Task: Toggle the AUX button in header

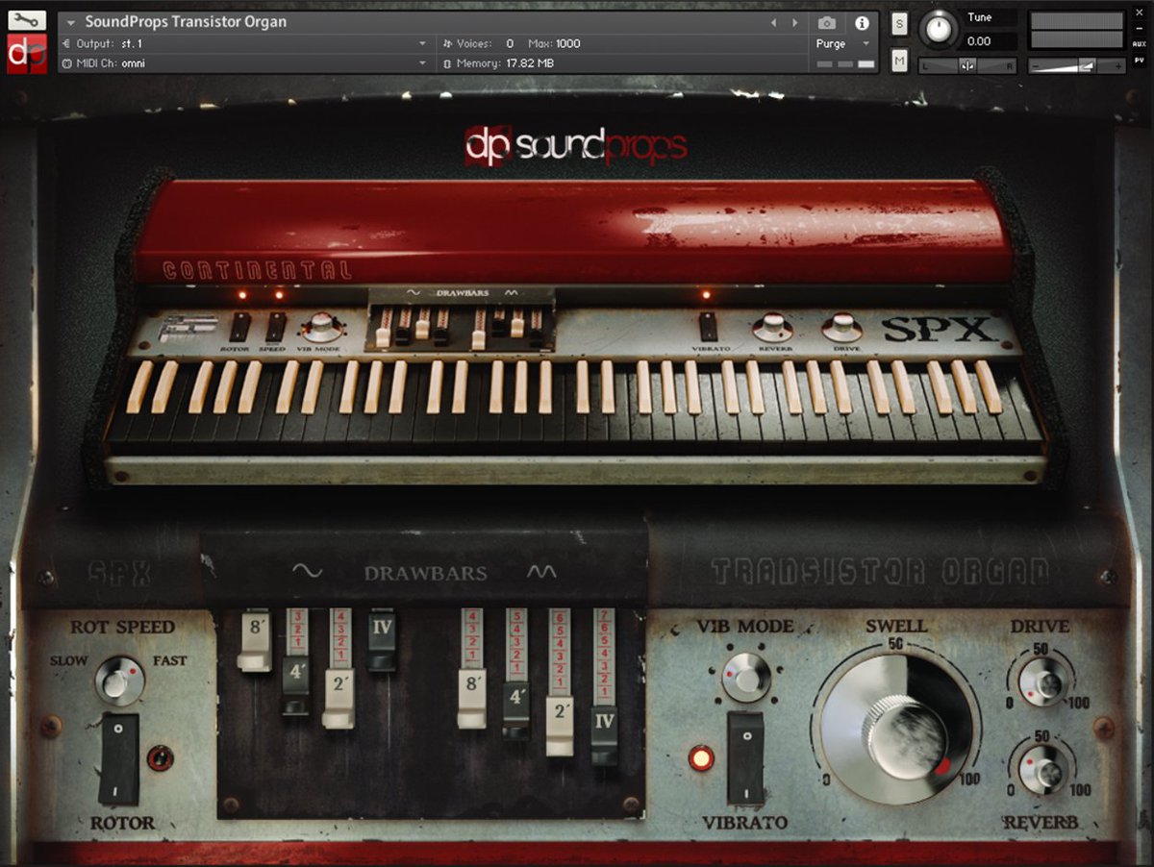Action: tap(1140, 44)
